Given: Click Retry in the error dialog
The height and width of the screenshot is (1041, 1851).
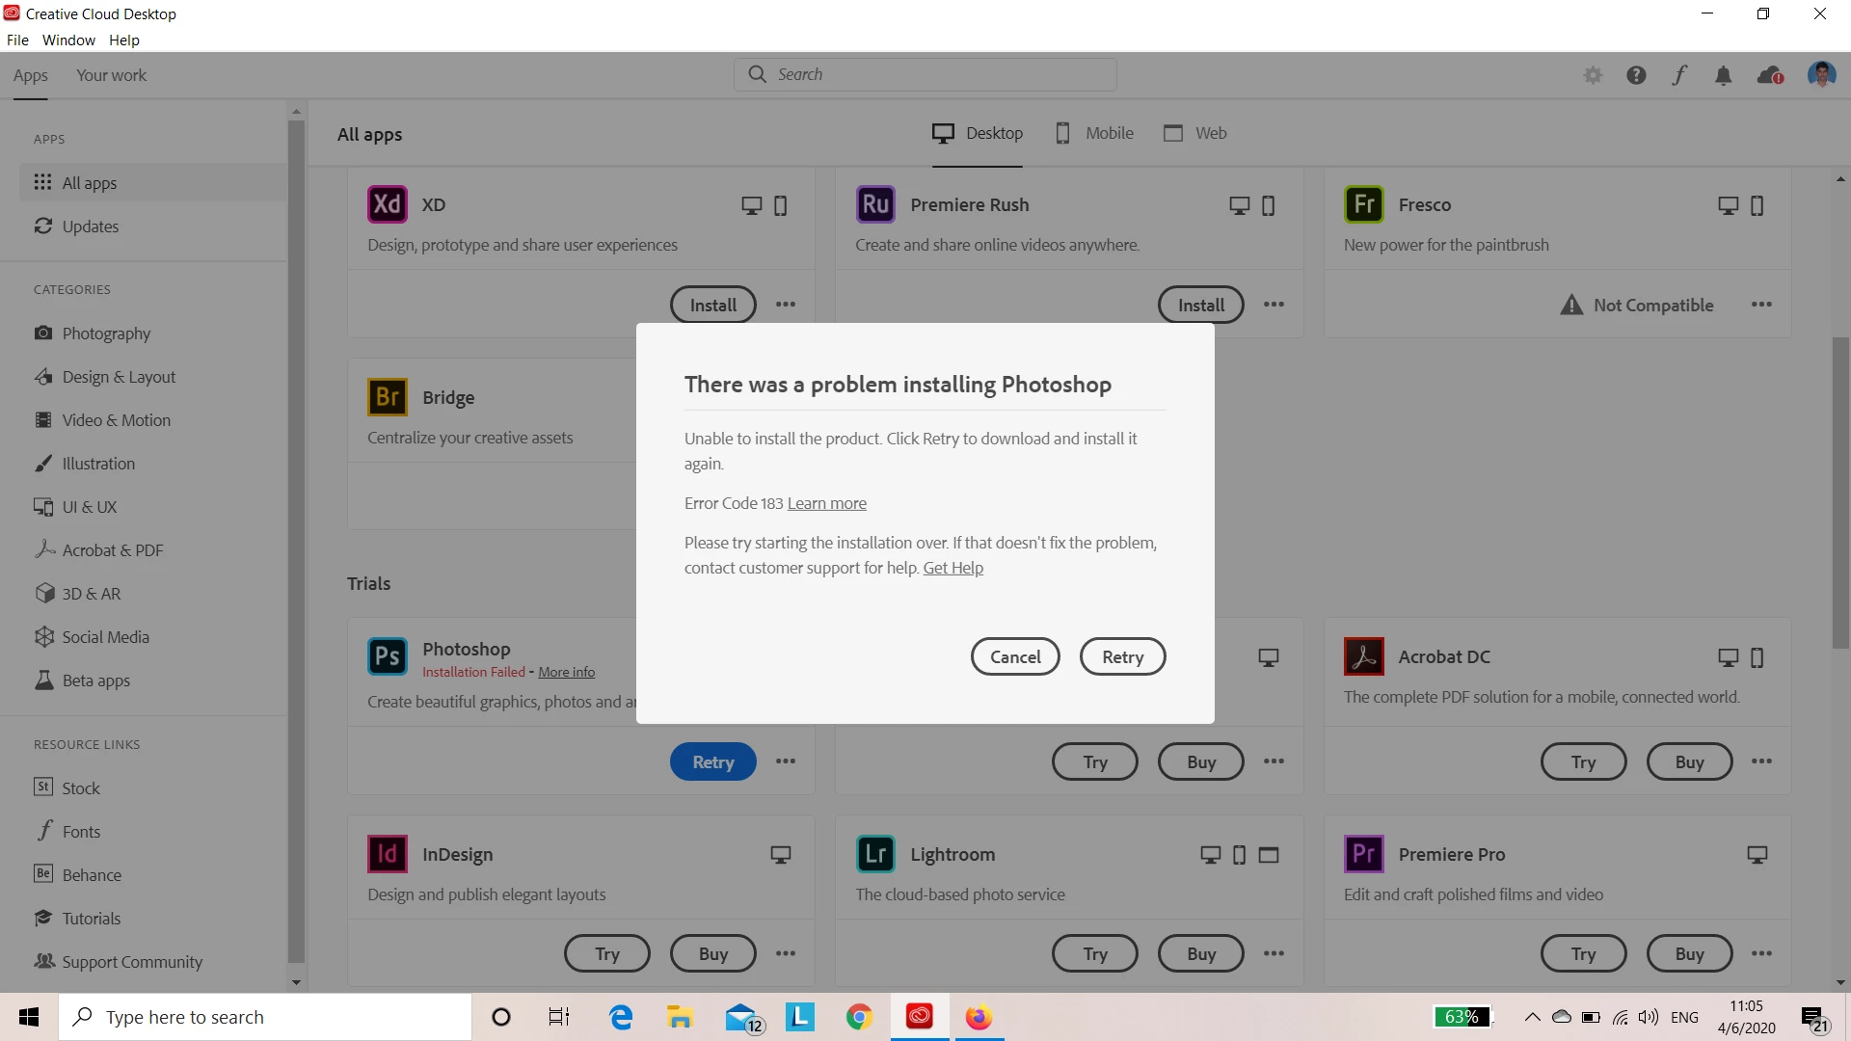Looking at the screenshot, I should click(x=1122, y=656).
